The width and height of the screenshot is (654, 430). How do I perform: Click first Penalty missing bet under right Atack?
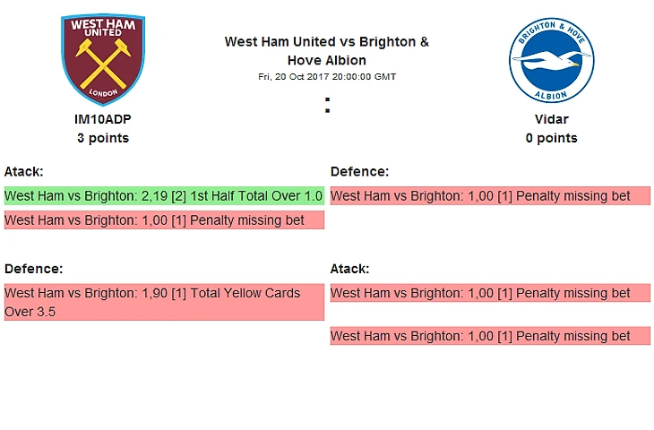coord(490,293)
